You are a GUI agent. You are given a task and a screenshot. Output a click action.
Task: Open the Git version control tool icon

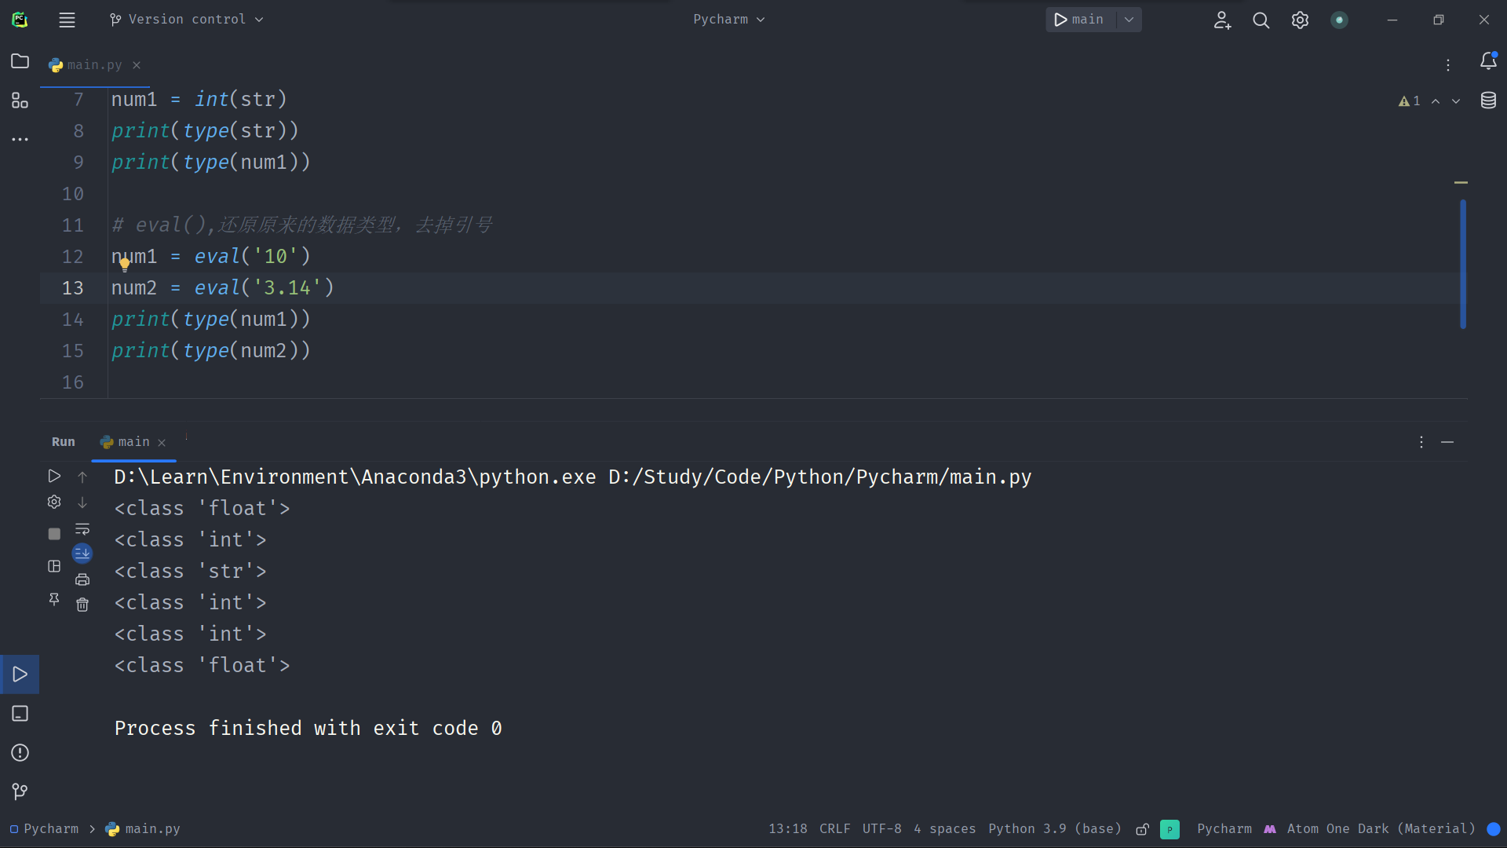click(20, 791)
